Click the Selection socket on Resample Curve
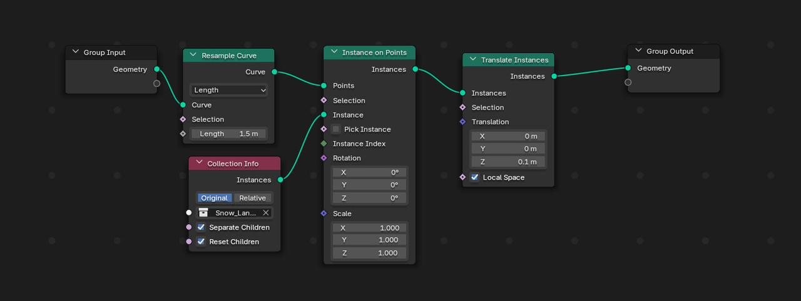 click(x=183, y=120)
